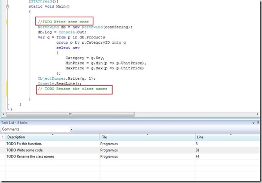262x183 pixels.
Task: Click line number 31 in the task list
Action: click(x=197, y=150)
